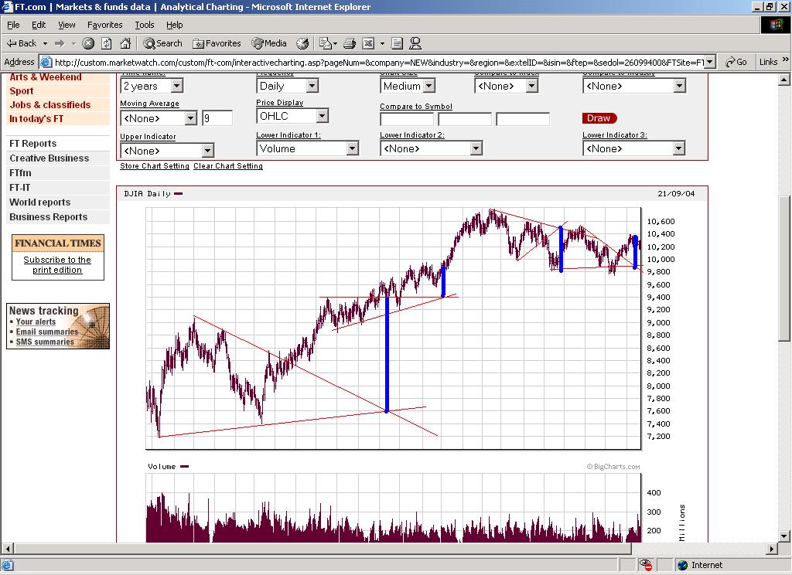Click the moving average period field

pyautogui.click(x=217, y=118)
